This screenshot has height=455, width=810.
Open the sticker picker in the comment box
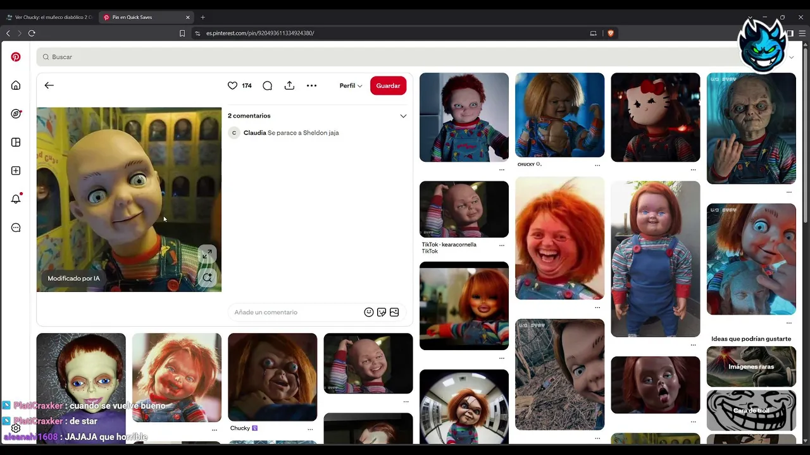pos(382,312)
